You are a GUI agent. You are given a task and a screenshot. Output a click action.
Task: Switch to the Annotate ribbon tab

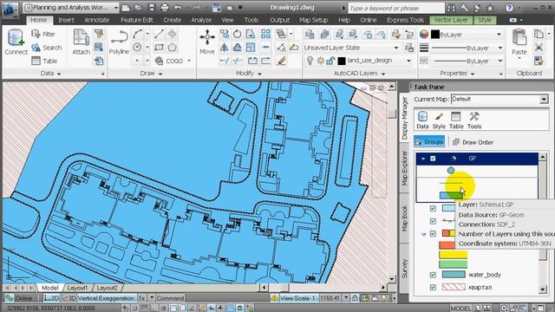[x=96, y=20]
